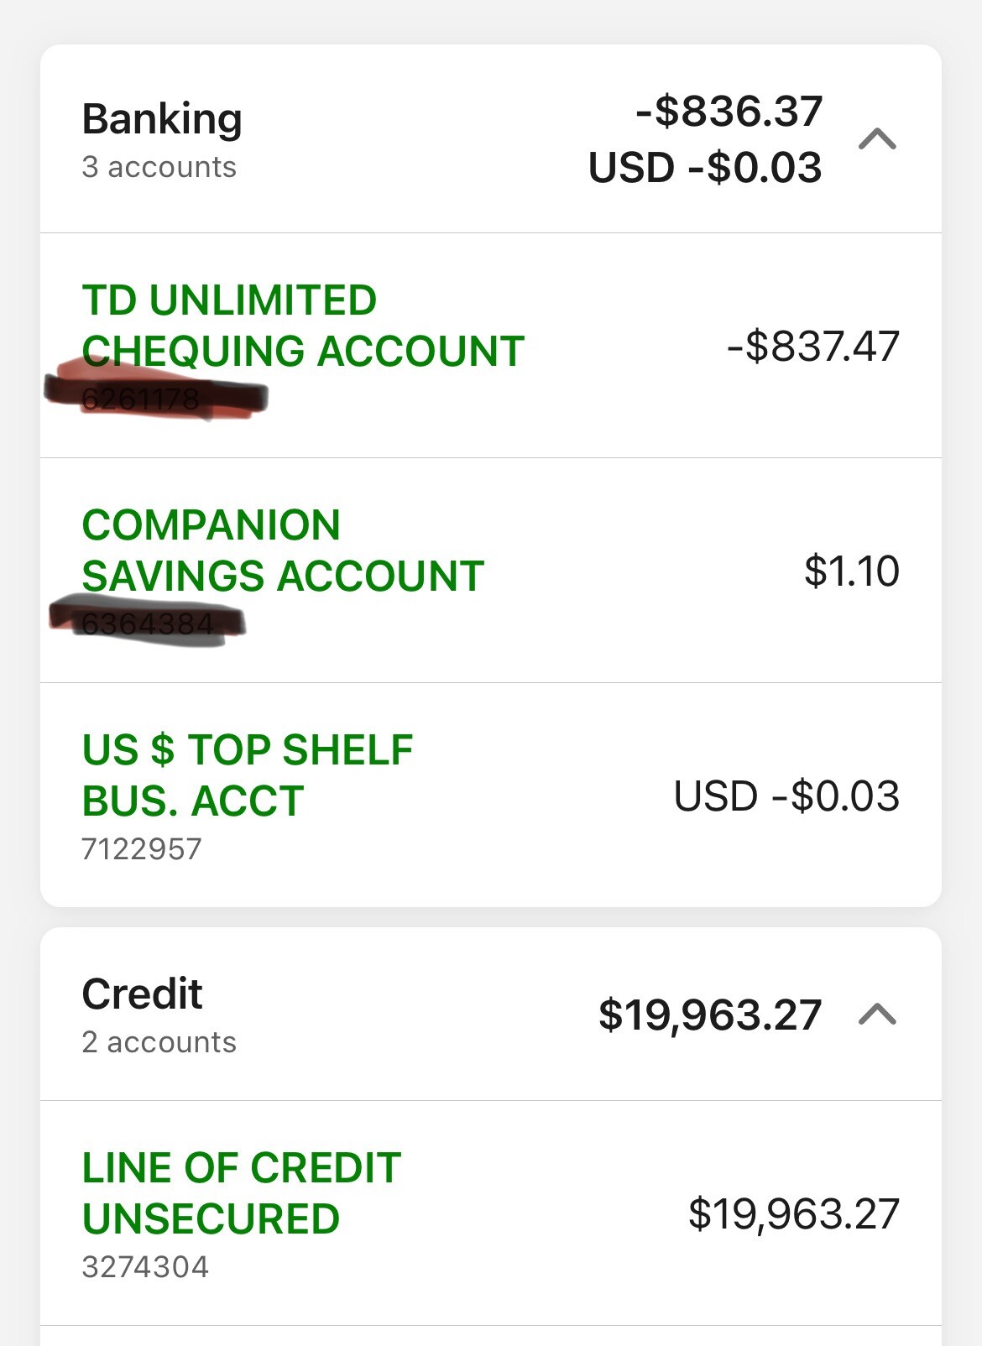Collapse the Banking section chevron
Image resolution: width=982 pixels, height=1346 pixels.
877,139
